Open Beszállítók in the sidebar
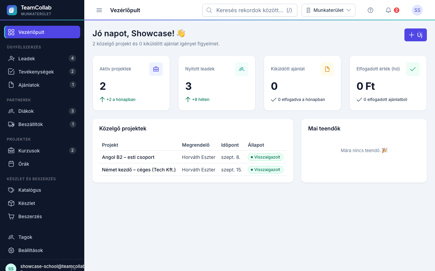Image resolution: width=435 pixels, height=271 pixels. coord(42,124)
